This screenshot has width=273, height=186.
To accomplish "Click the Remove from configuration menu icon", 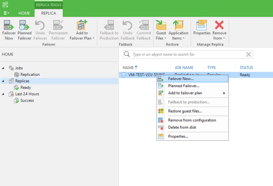I will [x=161, y=120].
